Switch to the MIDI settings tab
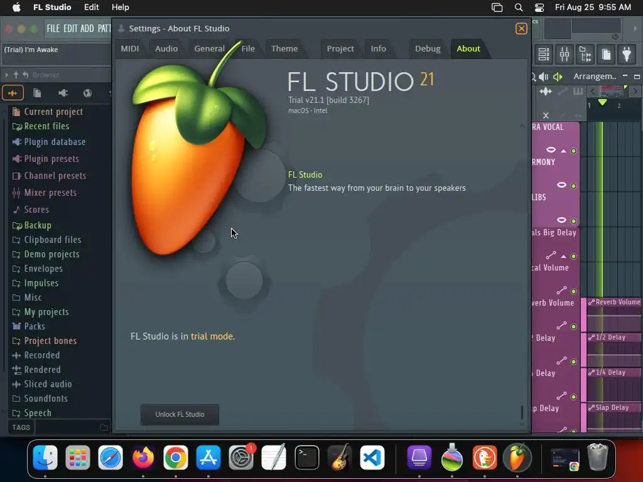 click(x=130, y=49)
